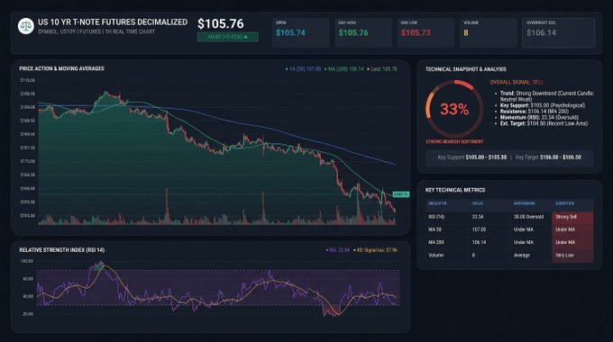The width and height of the screenshot is (613, 342).
Task: Click the MA 200 row red condition cell
Action: click(x=572, y=242)
